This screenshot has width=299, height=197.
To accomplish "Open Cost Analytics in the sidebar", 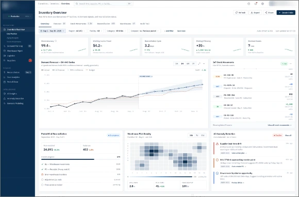I will pyautogui.click(x=18, y=77).
